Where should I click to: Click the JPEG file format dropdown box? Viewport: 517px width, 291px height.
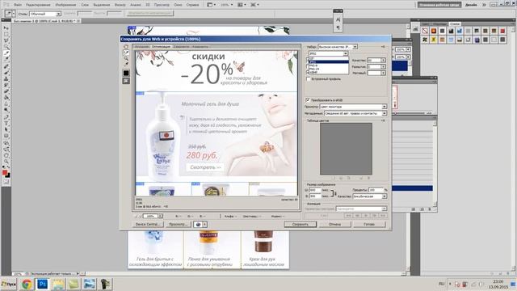click(x=328, y=53)
